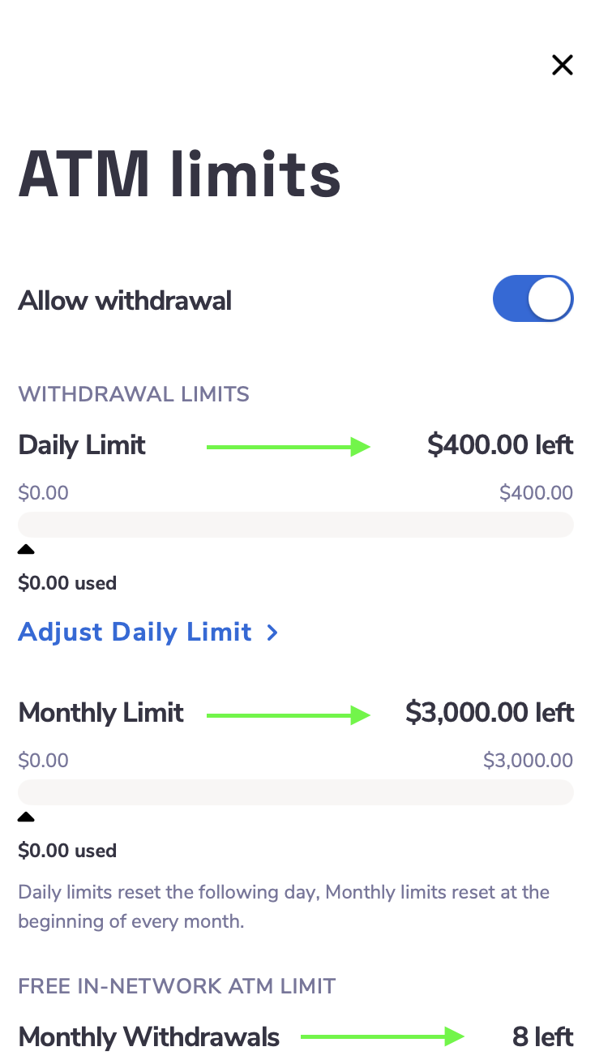Click the chevron beside Adjust Daily Limit

click(273, 633)
